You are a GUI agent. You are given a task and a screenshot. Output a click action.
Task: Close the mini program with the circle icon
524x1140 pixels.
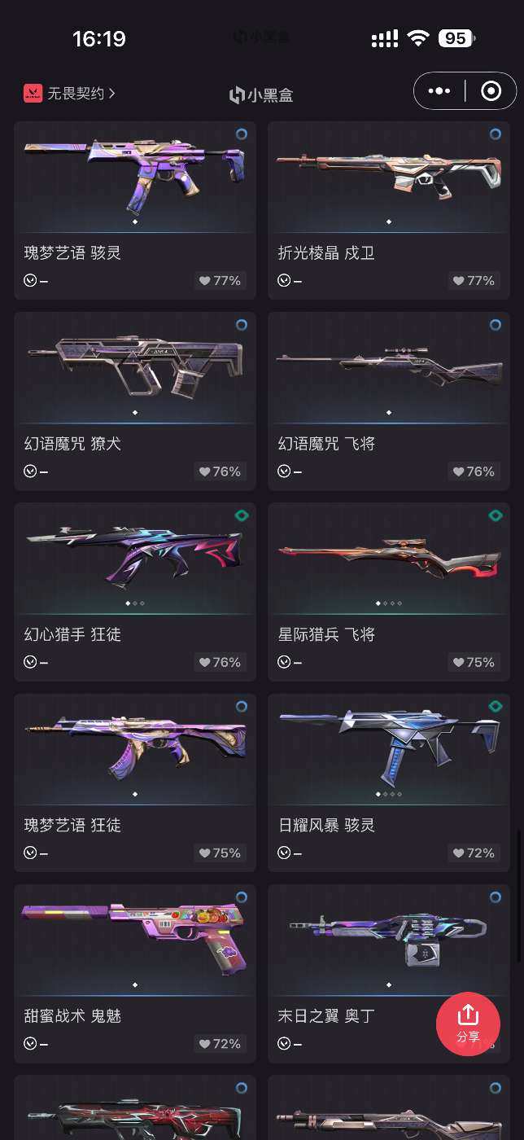point(491,91)
